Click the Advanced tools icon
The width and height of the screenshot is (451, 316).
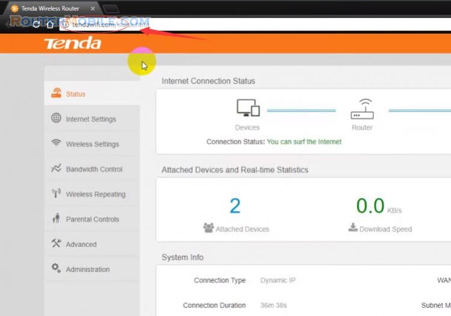[56, 243]
